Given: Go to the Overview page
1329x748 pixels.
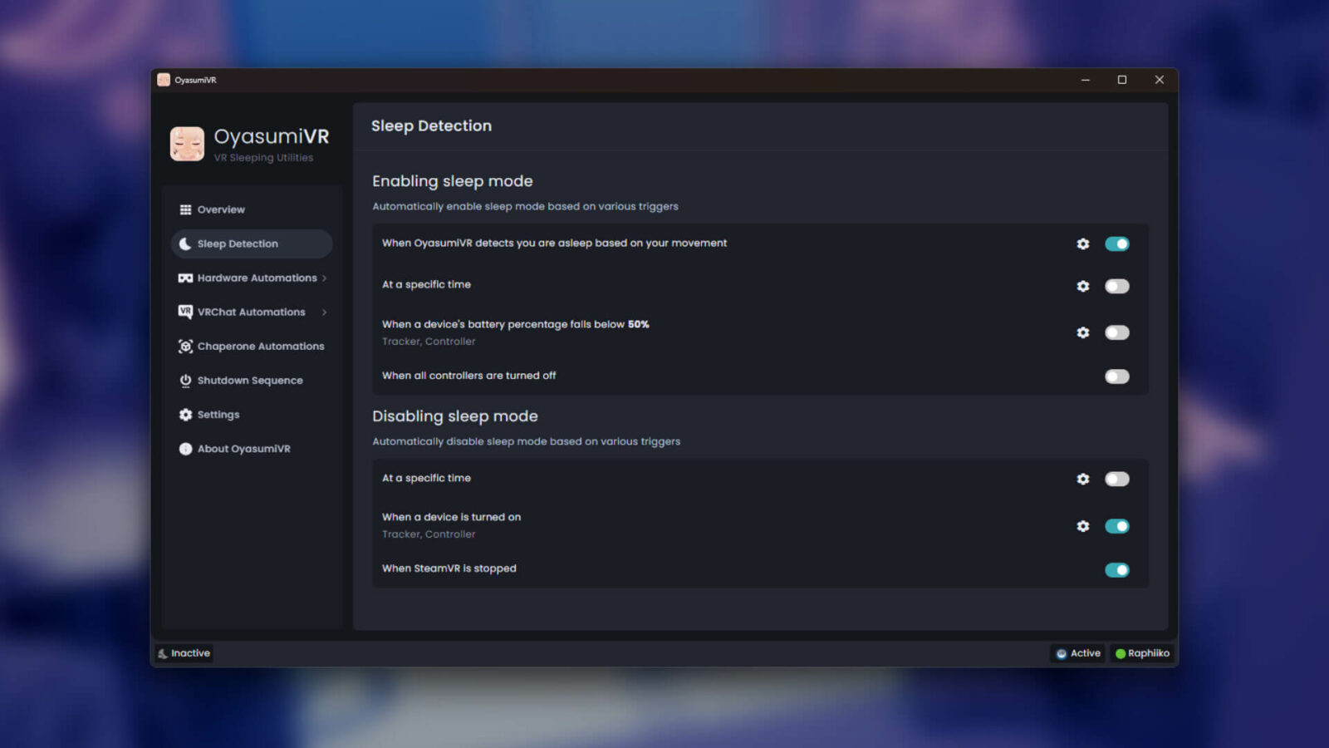Looking at the screenshot, I should (x=221, y=209).
